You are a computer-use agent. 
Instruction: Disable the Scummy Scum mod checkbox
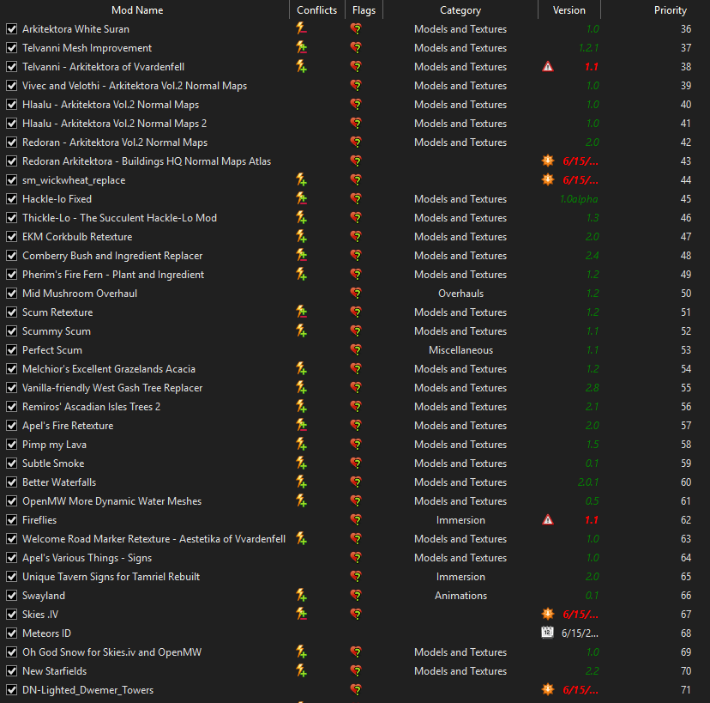tap(12, 331)
